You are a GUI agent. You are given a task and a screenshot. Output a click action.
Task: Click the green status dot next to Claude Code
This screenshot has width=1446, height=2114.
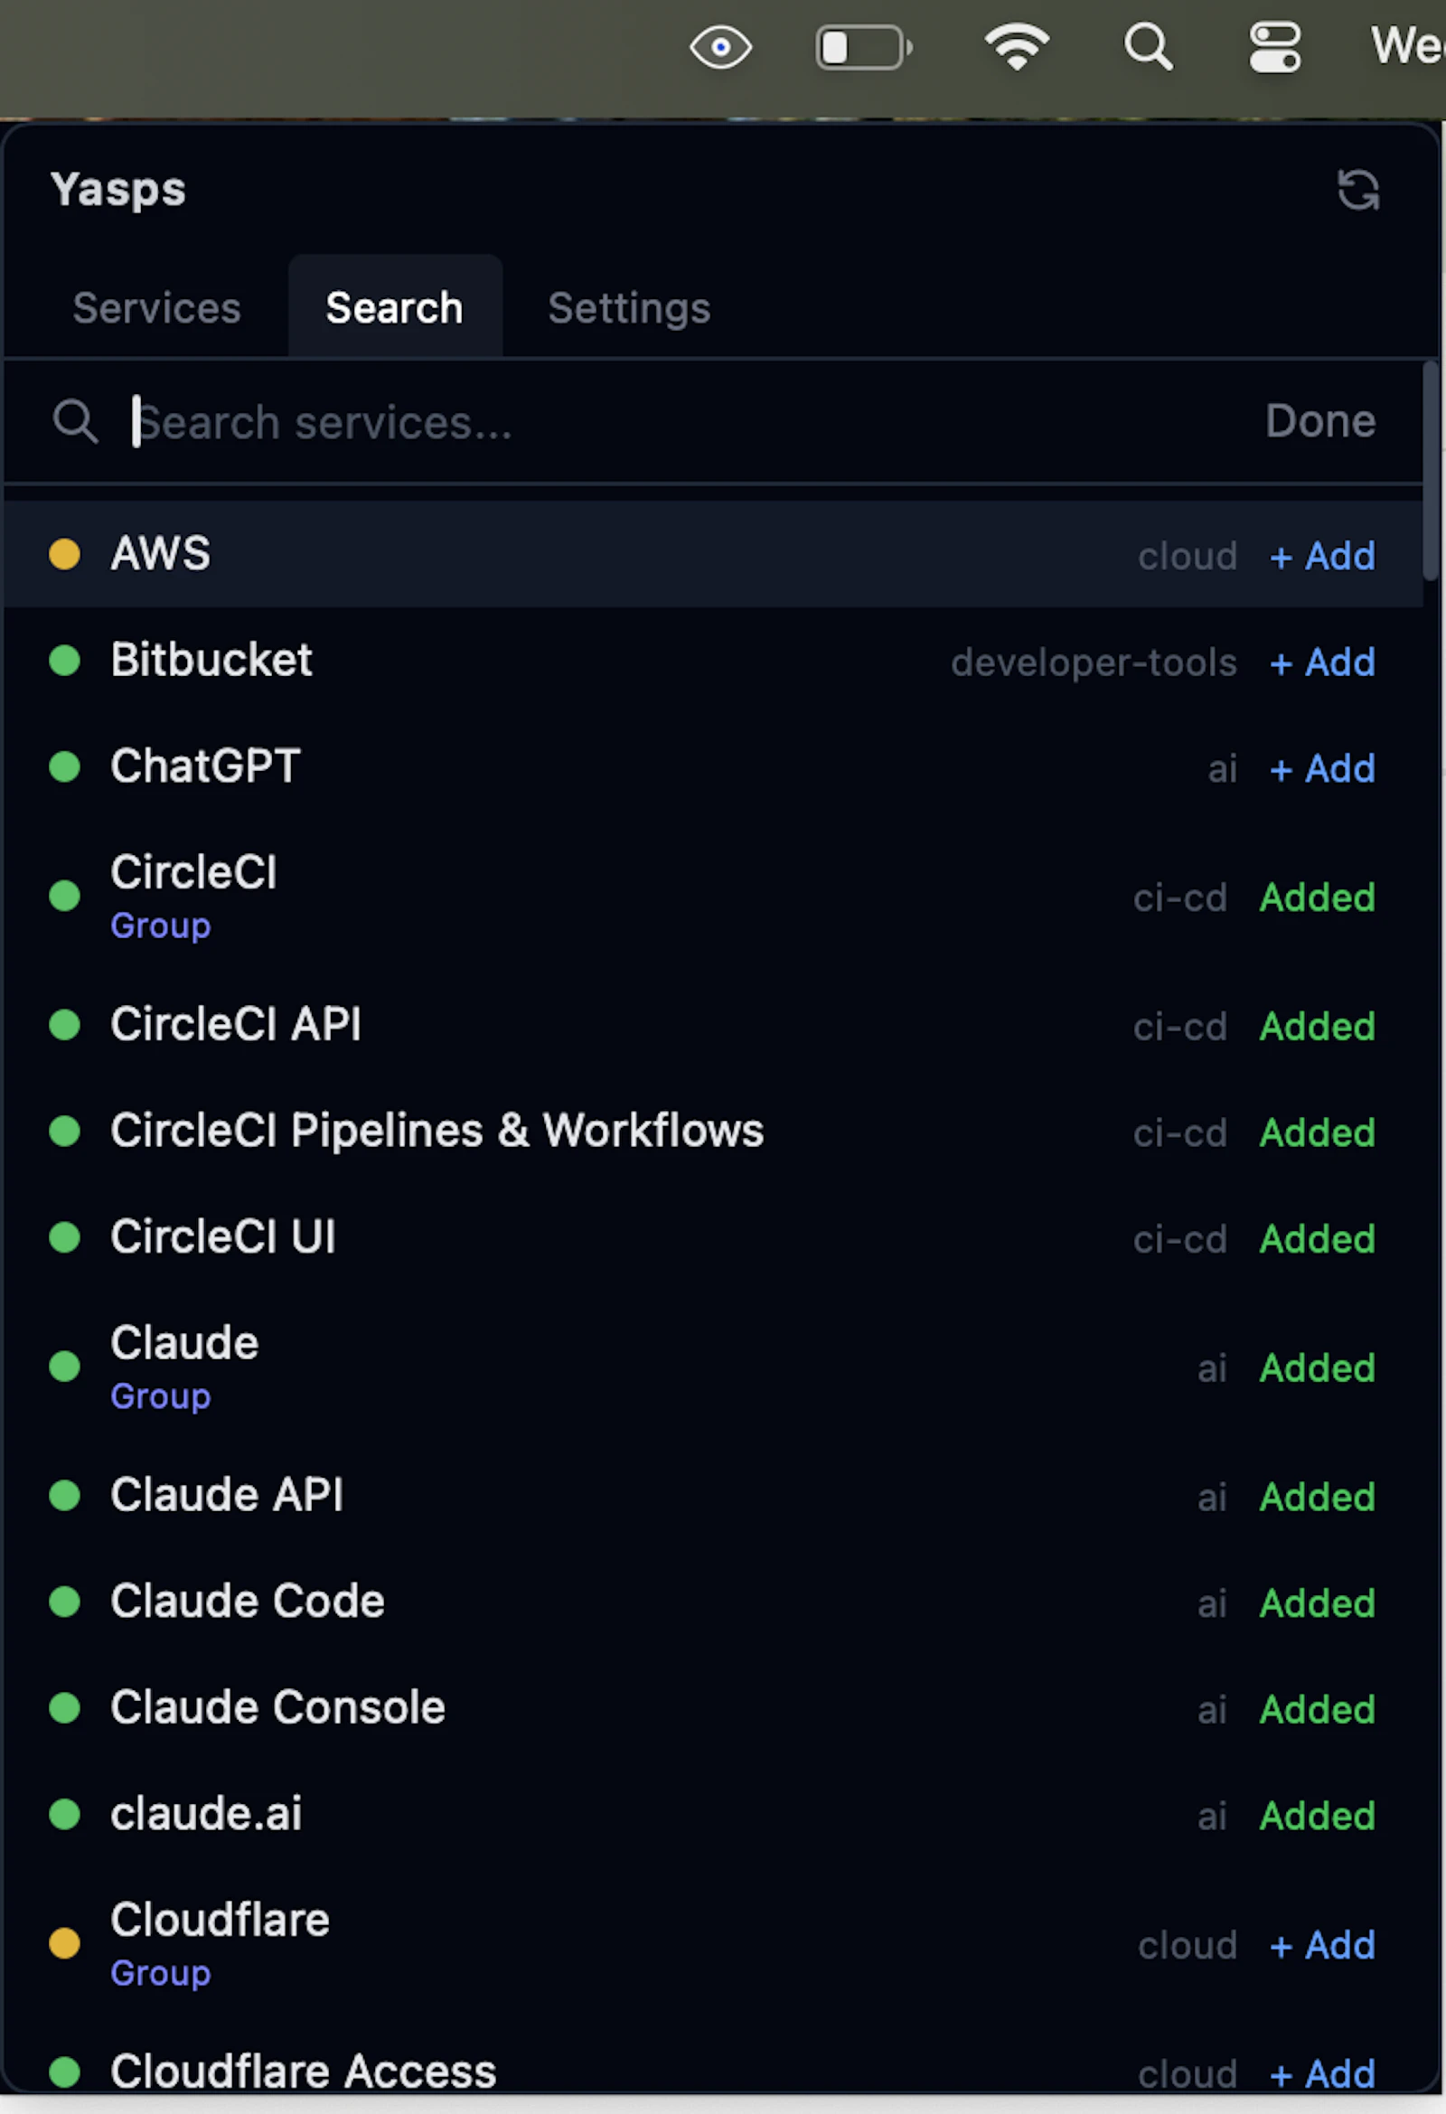click(64, 1602)
